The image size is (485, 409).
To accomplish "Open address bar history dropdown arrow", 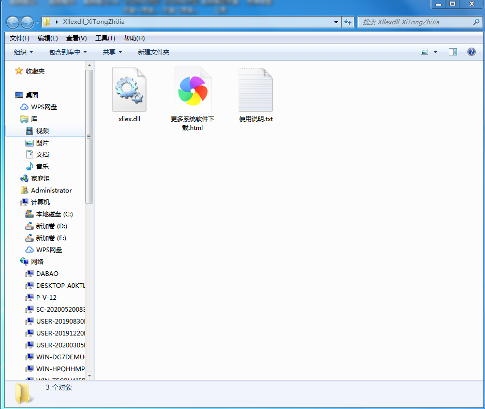I will (x=336, y=22).
